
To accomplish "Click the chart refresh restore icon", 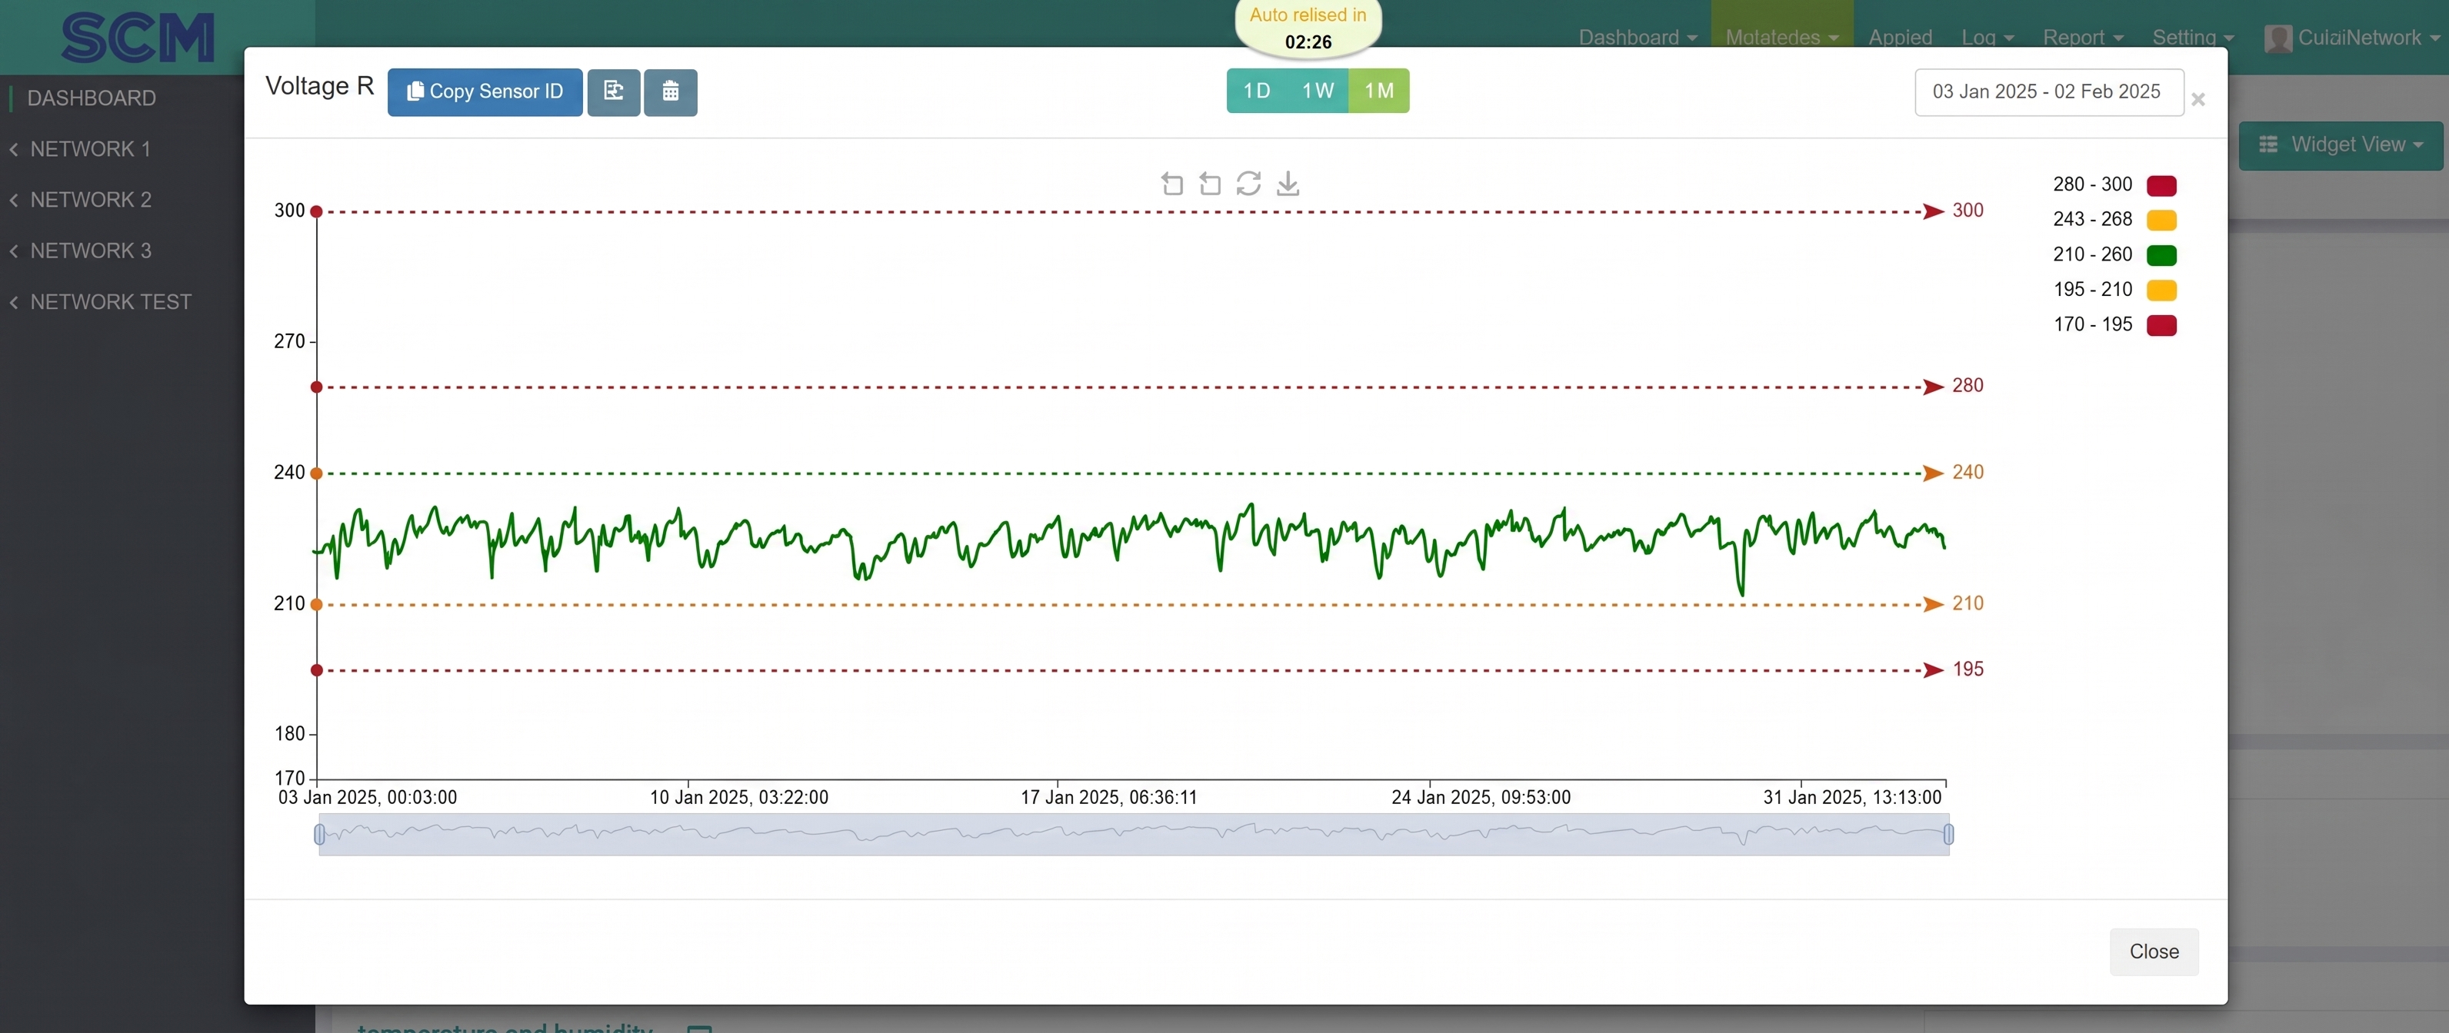I will click(1248, 184).
